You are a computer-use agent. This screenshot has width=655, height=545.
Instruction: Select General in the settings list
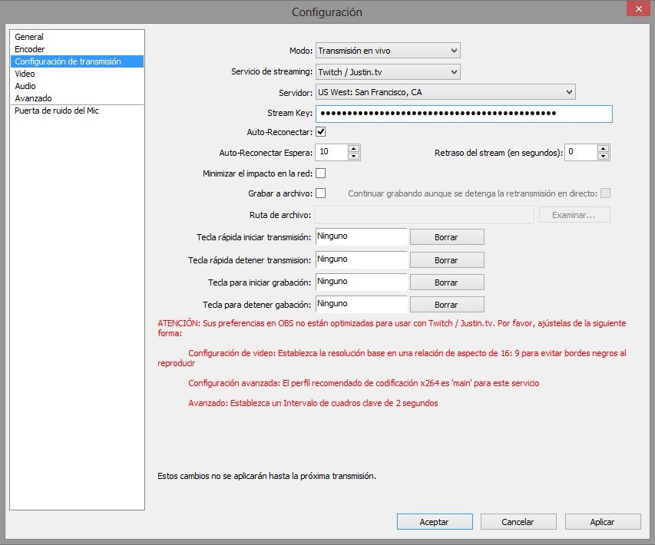pos(77,37)
